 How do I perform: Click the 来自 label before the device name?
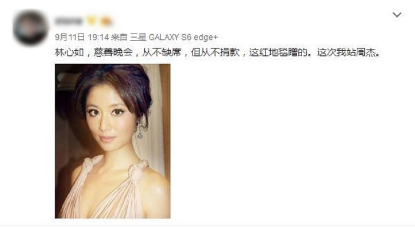[x=119, y=38]
